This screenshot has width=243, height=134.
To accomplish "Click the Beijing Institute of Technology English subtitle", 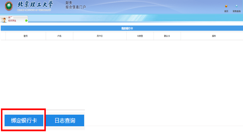I will pos(34,10).
